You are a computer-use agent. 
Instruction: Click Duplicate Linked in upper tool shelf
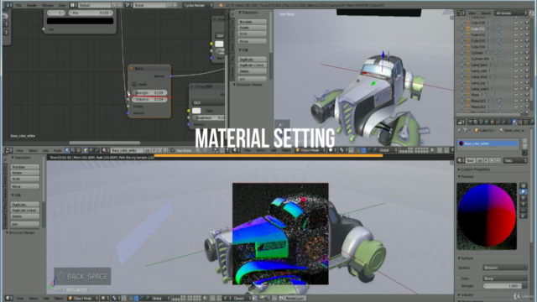pos(252,65)
